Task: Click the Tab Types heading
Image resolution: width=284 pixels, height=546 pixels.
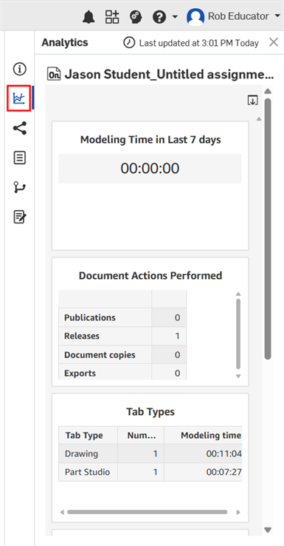Action: (150, 411)
